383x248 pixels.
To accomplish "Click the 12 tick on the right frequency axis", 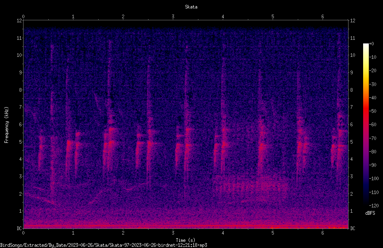I will [x=353, y=21].
